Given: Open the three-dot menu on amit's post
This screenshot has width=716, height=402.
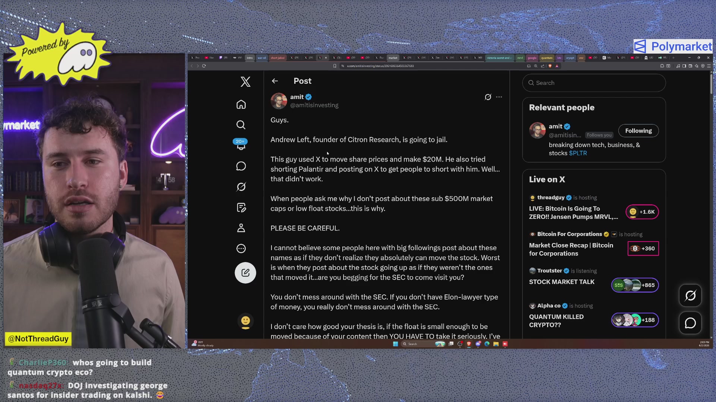Looking at the screenshot, I should click(x=499, y=97).
